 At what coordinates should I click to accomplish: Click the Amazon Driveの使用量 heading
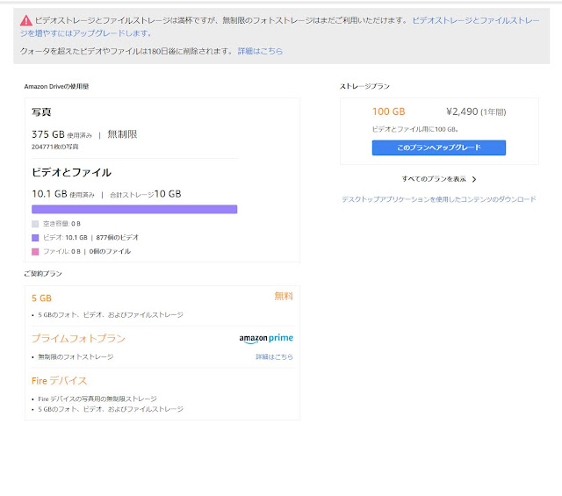(x=56, y=86)
